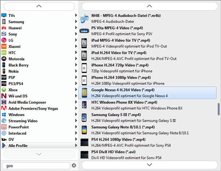Click the Motorola logo icon
Image resolution: width=221 pixels, height=171 pixels.
pyautogui.click(x=4, y=59)
